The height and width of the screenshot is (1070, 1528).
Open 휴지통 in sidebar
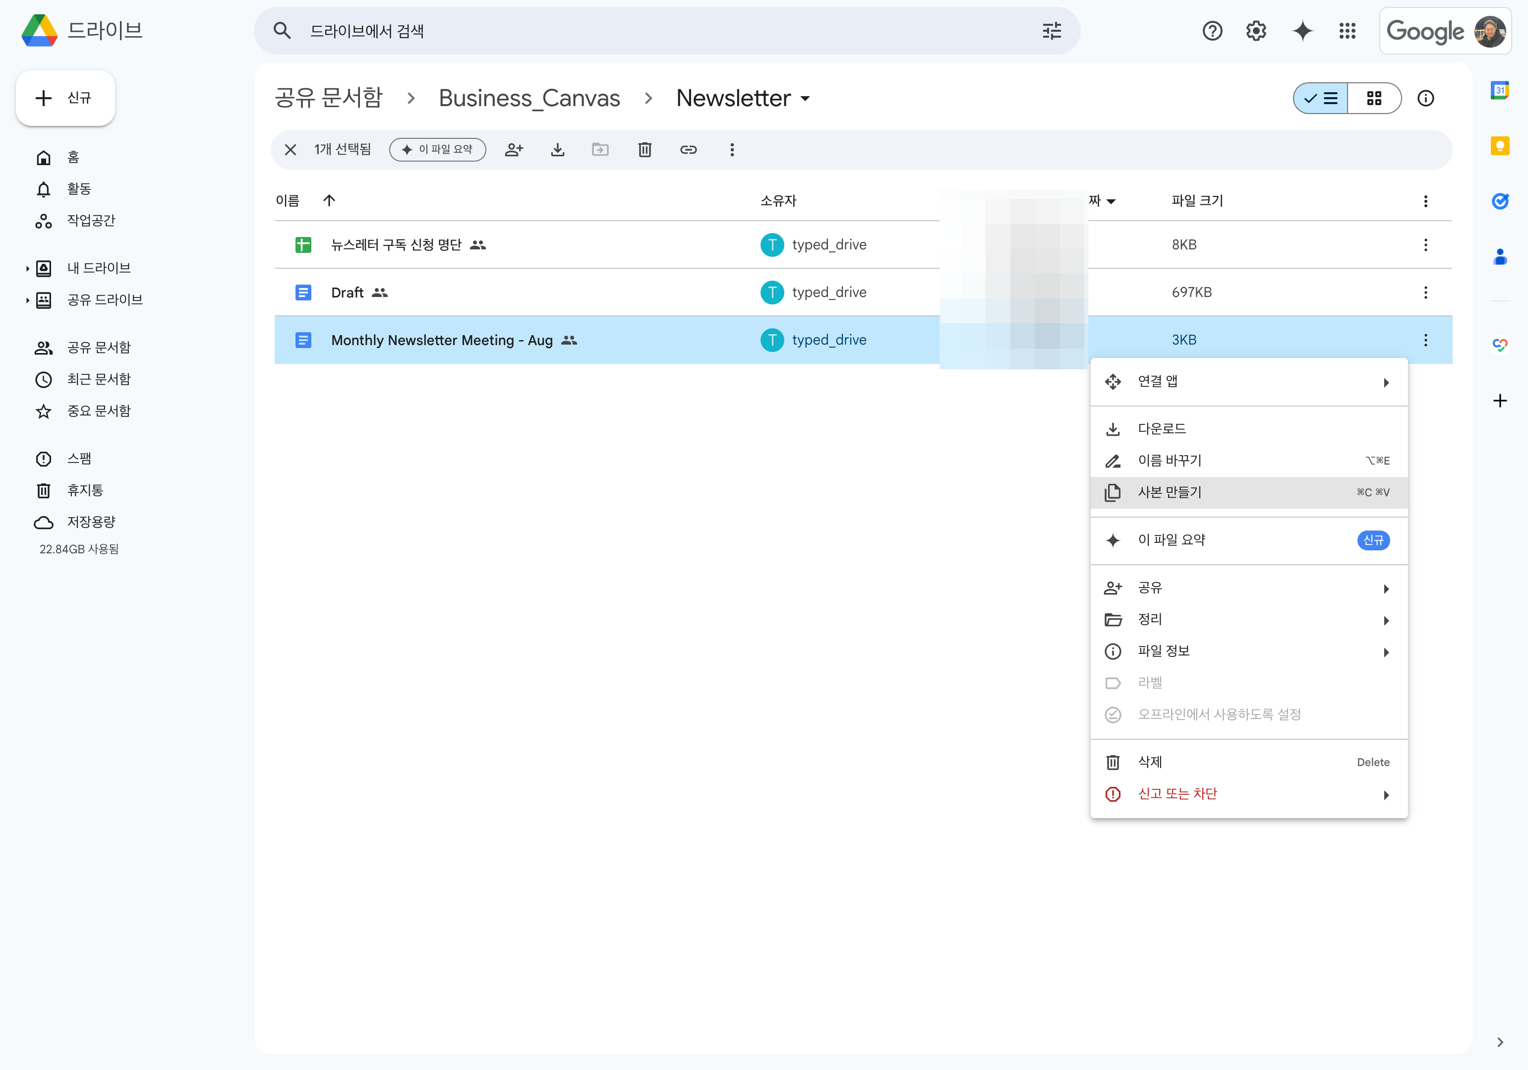point(85,491)
